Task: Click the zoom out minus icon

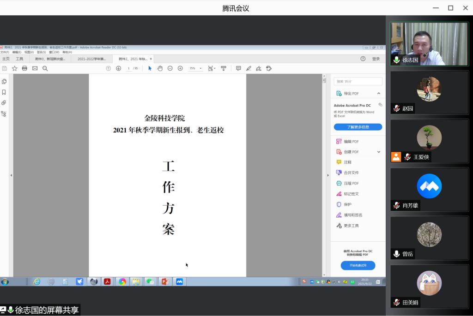Action: tap(170, 68)
